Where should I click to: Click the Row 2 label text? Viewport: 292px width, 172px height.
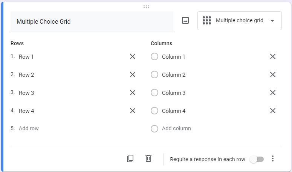click(x=26, y=75)
